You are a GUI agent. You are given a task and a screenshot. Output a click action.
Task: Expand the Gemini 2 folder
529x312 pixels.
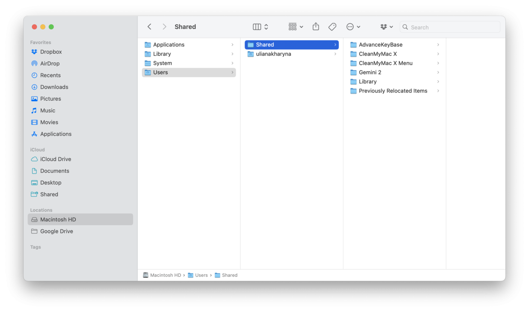pyautogui.click(x=369, y=72)
